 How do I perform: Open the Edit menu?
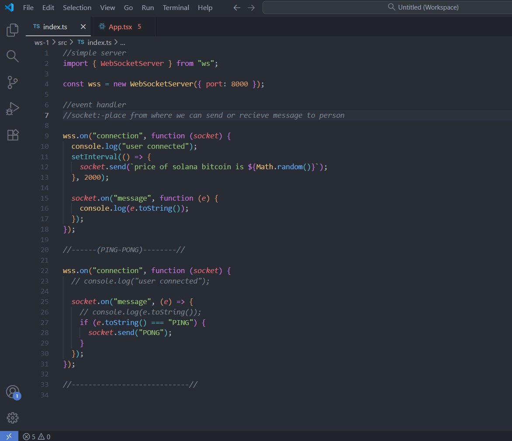[x=48, y=7]
